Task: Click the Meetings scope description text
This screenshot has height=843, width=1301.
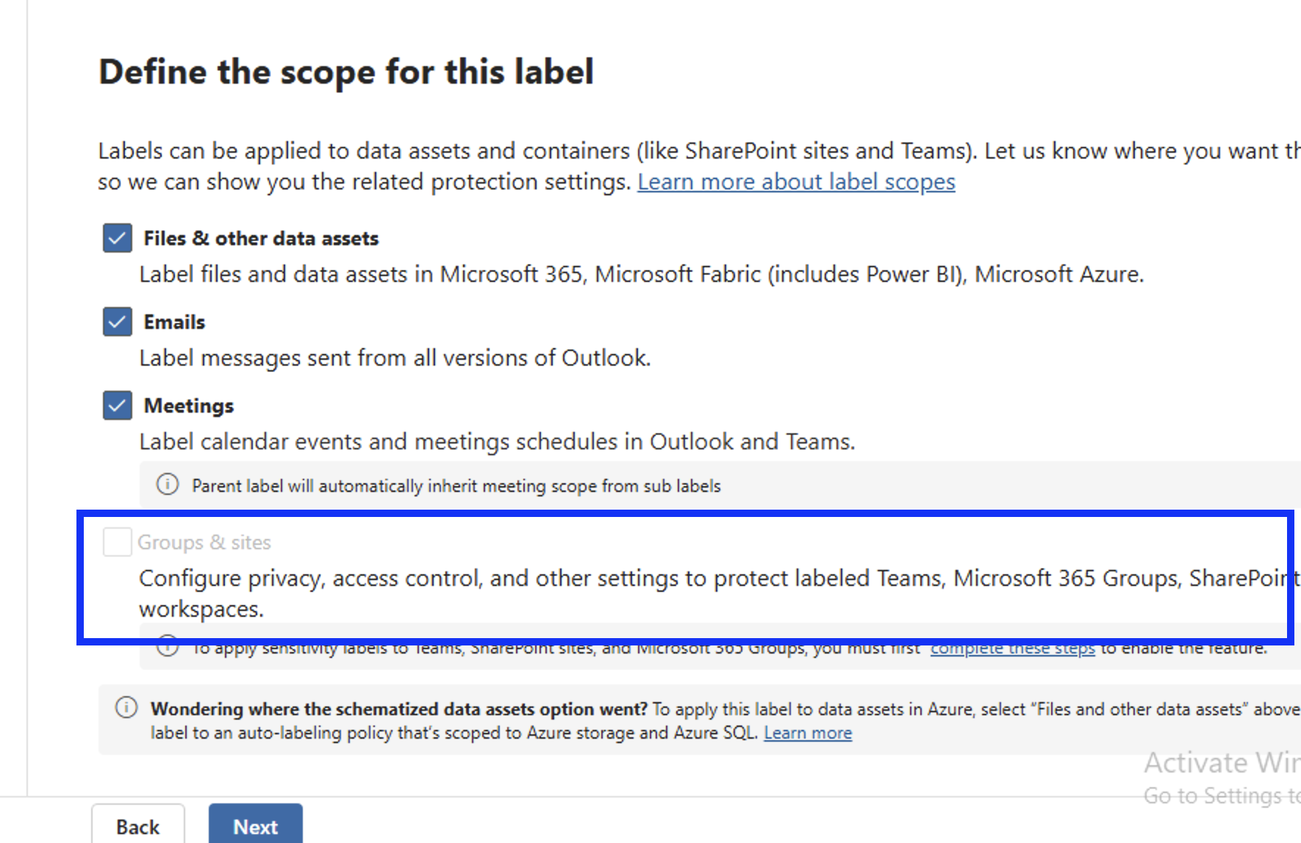Action: pyautogui.click(x=497, y=441)
